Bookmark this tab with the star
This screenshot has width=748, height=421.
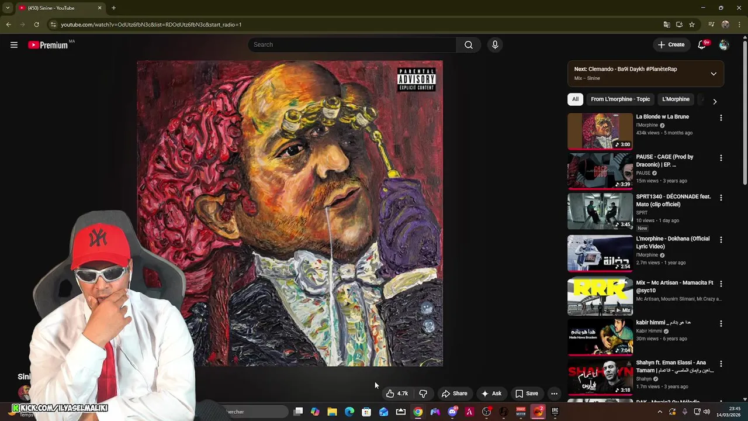point(692,25)
